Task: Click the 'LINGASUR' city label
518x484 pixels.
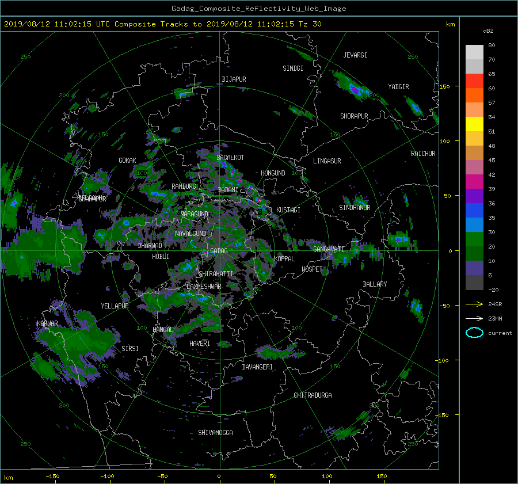Action: pyautogui.click(x=327, y=161)
